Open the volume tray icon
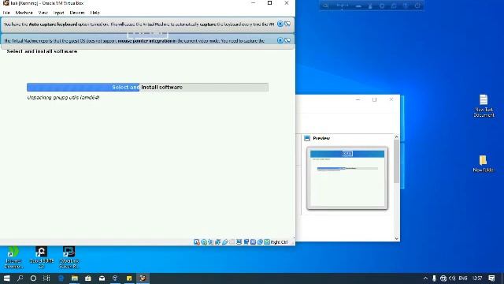Screen dimensions: 504x284 coord(452,278)
